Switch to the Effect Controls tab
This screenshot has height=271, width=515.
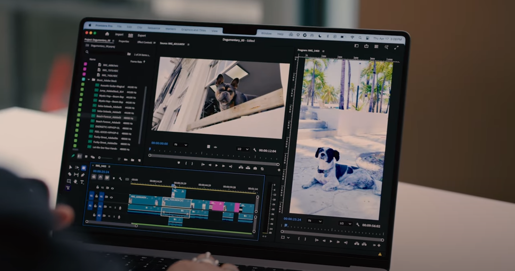click(145, 42)
